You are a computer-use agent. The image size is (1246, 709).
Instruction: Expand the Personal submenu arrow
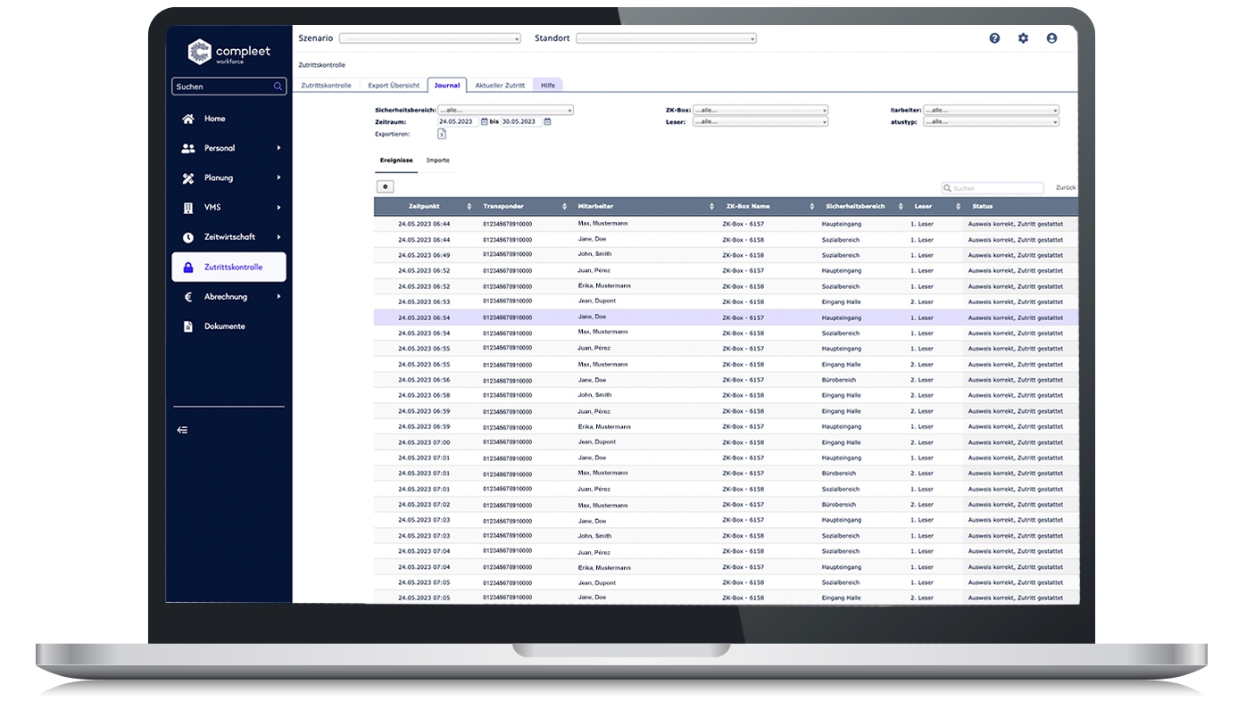click(278, 148)
